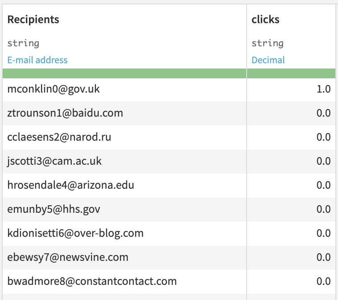Select the bwadmore8@constantcontact.com cell
Viewport: 338px width, 300px height.
124,281
